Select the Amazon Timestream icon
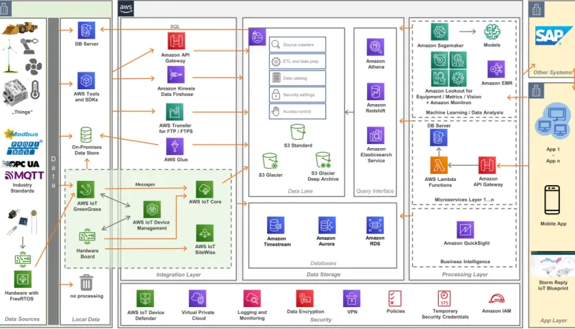 point(276,225)
